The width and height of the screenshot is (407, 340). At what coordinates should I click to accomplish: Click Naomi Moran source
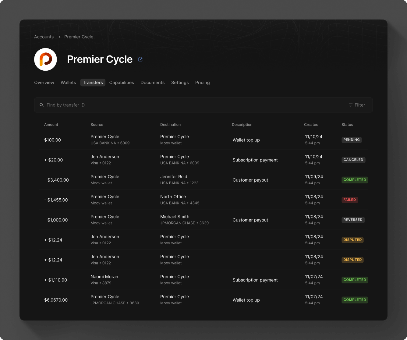point(104,277)
